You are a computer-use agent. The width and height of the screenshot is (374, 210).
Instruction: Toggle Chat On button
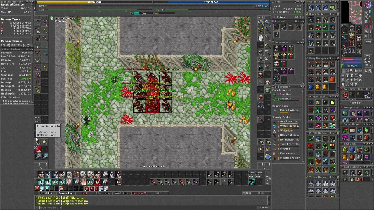264,208
